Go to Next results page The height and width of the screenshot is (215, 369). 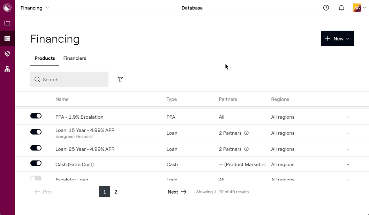(177, 192)
